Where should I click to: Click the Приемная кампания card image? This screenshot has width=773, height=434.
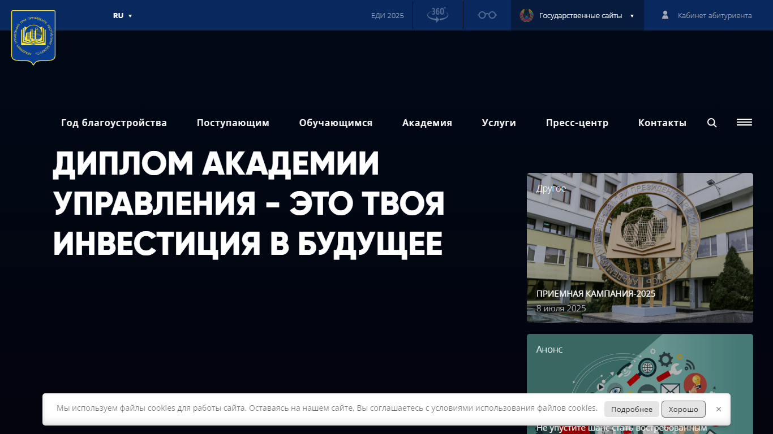[640, 248]
